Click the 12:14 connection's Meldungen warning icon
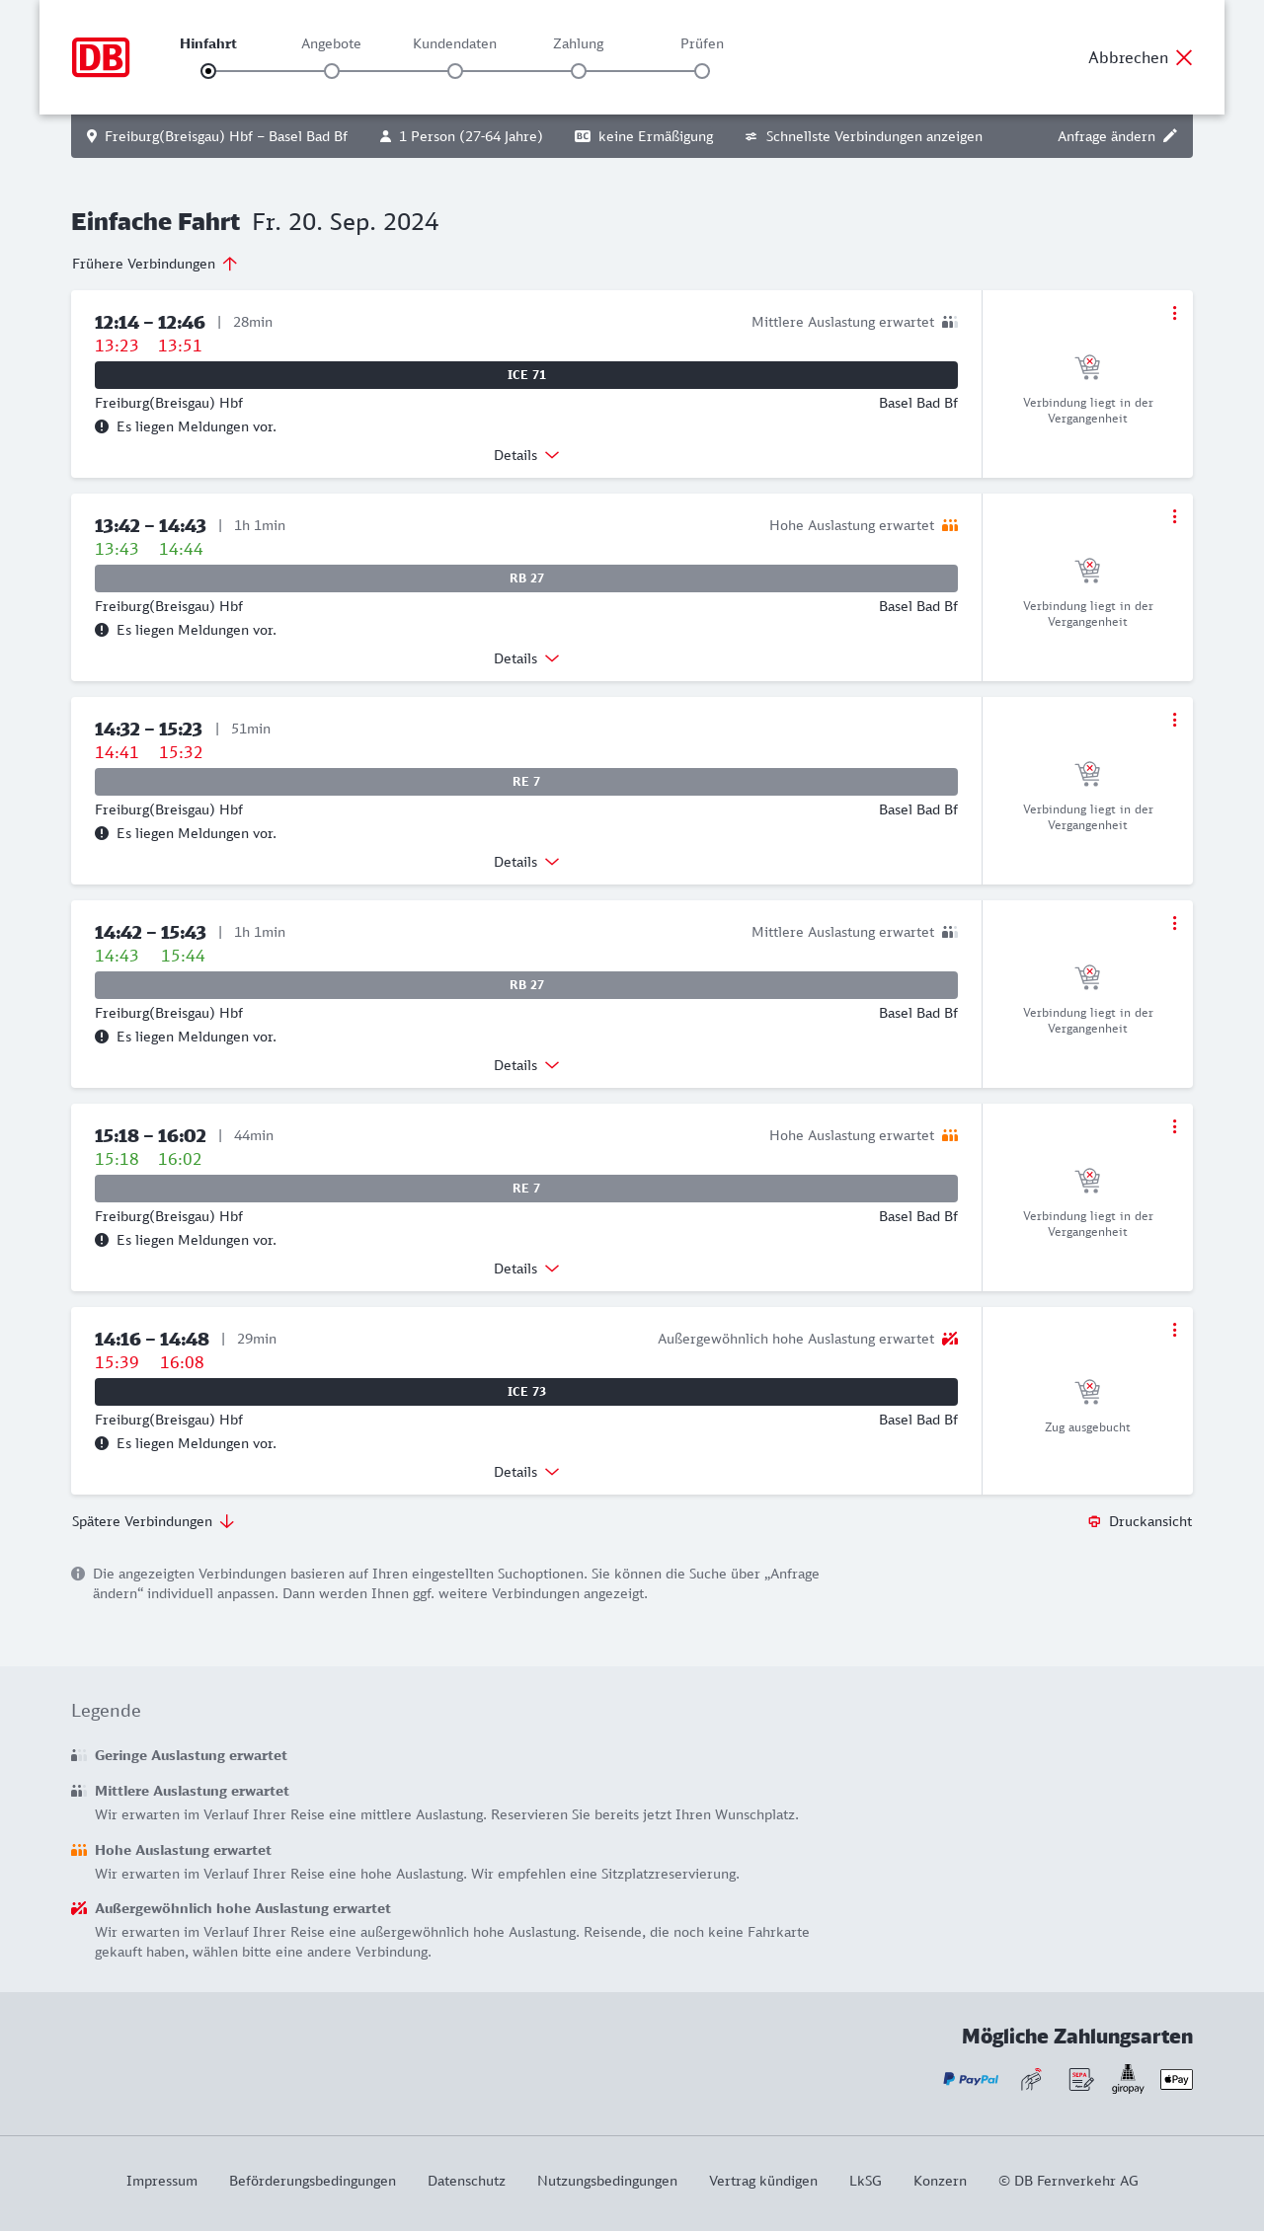This screenshot has height=2231, width=1264. 102,426
